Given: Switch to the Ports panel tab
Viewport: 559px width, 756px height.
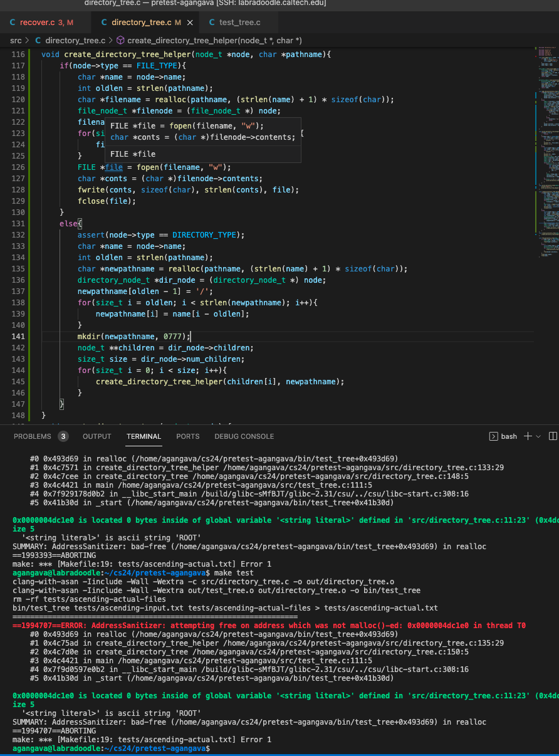Looking at the screenshot, I should pyautogui.click(x=188, y=436).
